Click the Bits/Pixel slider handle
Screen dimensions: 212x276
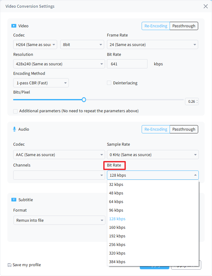[x=84, y=100]
